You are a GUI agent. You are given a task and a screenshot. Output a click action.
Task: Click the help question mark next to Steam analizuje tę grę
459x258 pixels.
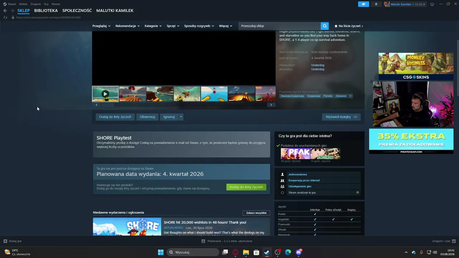(358, 192)
